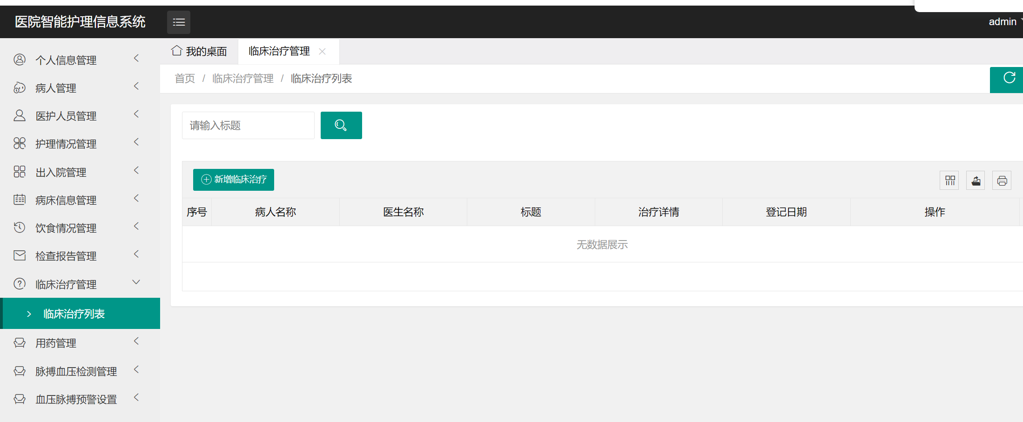Close the 临床治疗管理 tab
The image size is (1023, 422).
[x=322, y=52]
